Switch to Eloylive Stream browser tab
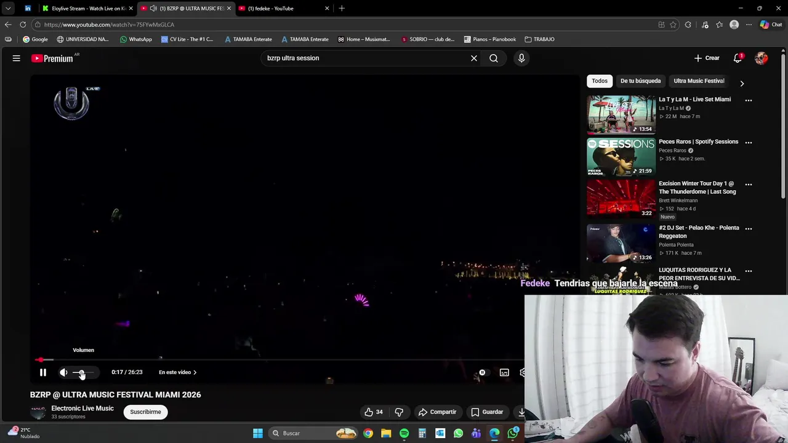The height and width of the screenshot is (443, 788). 87,9
